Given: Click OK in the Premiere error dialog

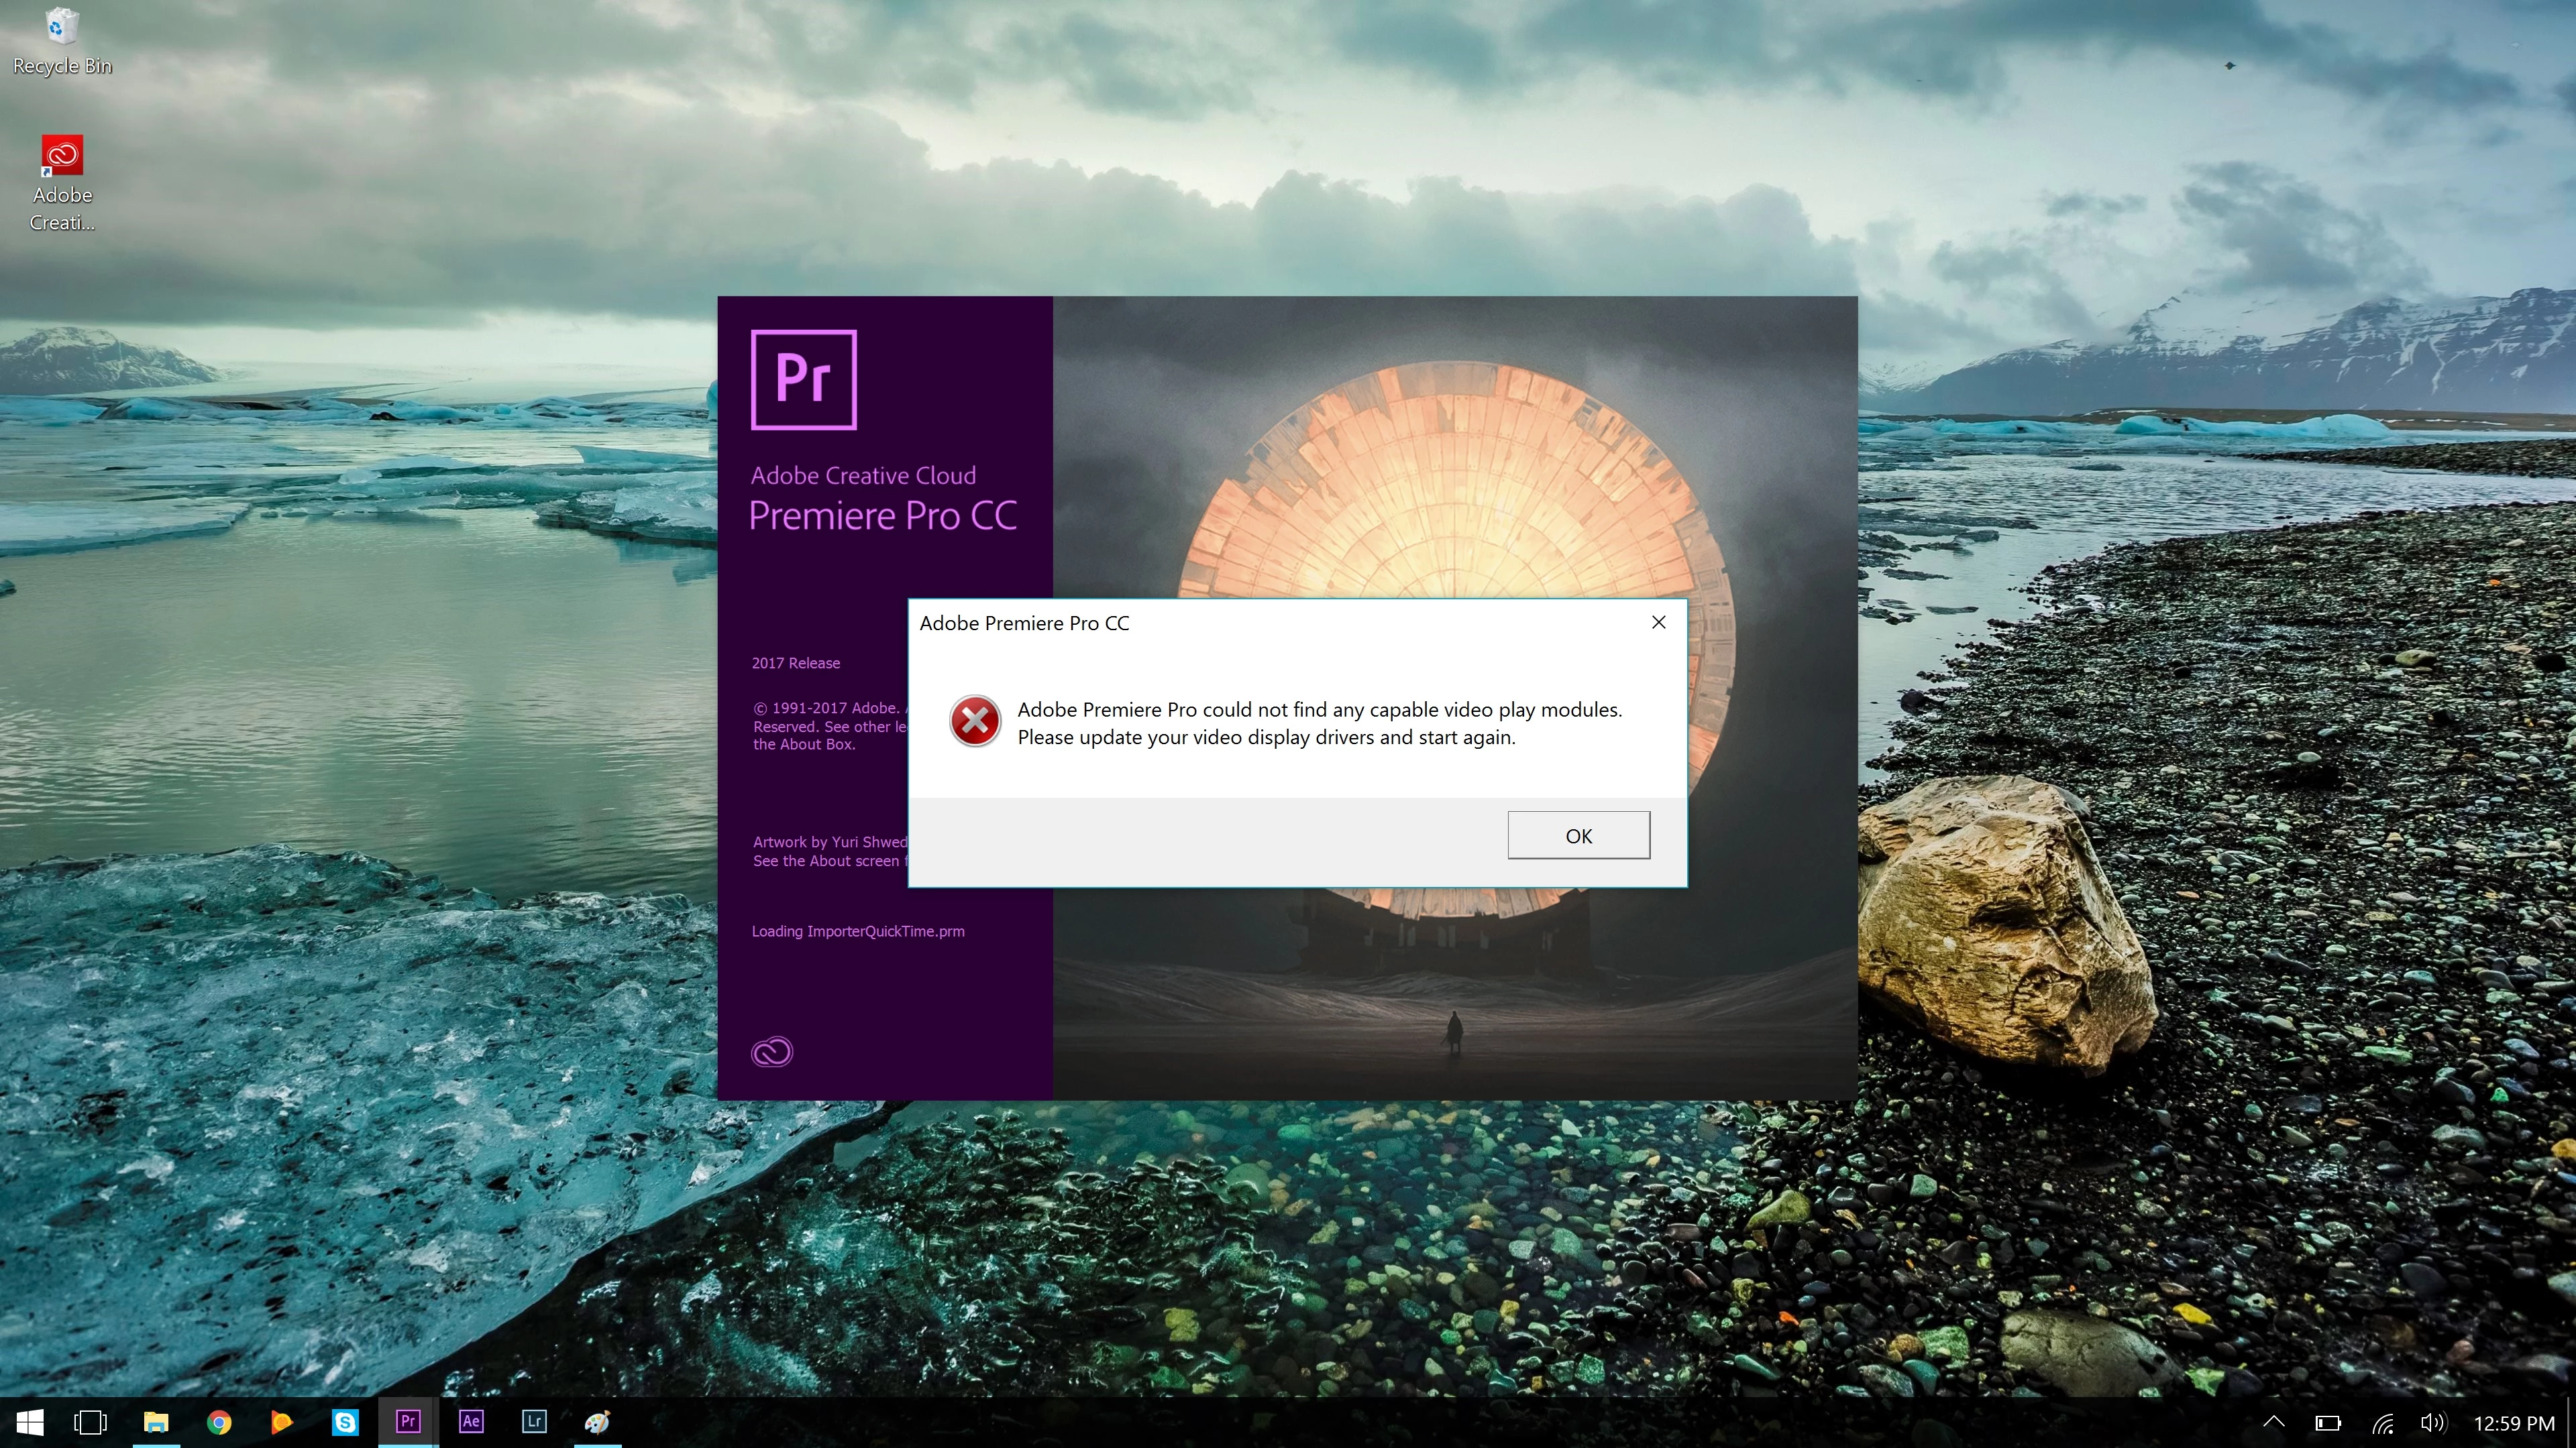Looking at the screenshot, I should pyautogui.click(x=1578, y=835).
